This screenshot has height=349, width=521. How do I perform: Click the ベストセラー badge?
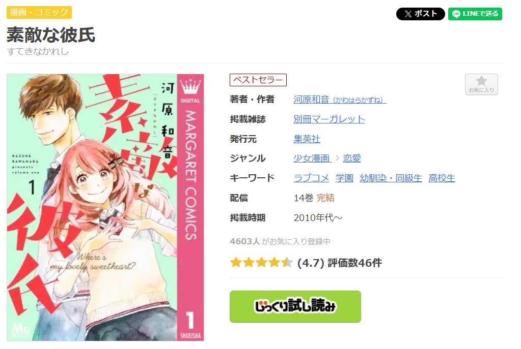point(258,80)
